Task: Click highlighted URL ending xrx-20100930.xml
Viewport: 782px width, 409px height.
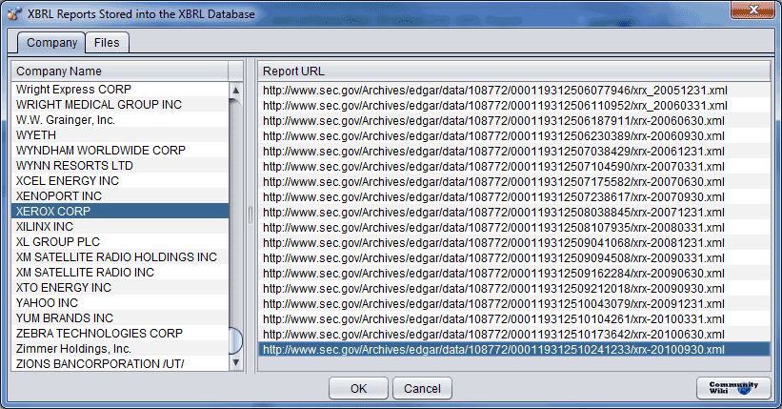Action: click(514, 349)
